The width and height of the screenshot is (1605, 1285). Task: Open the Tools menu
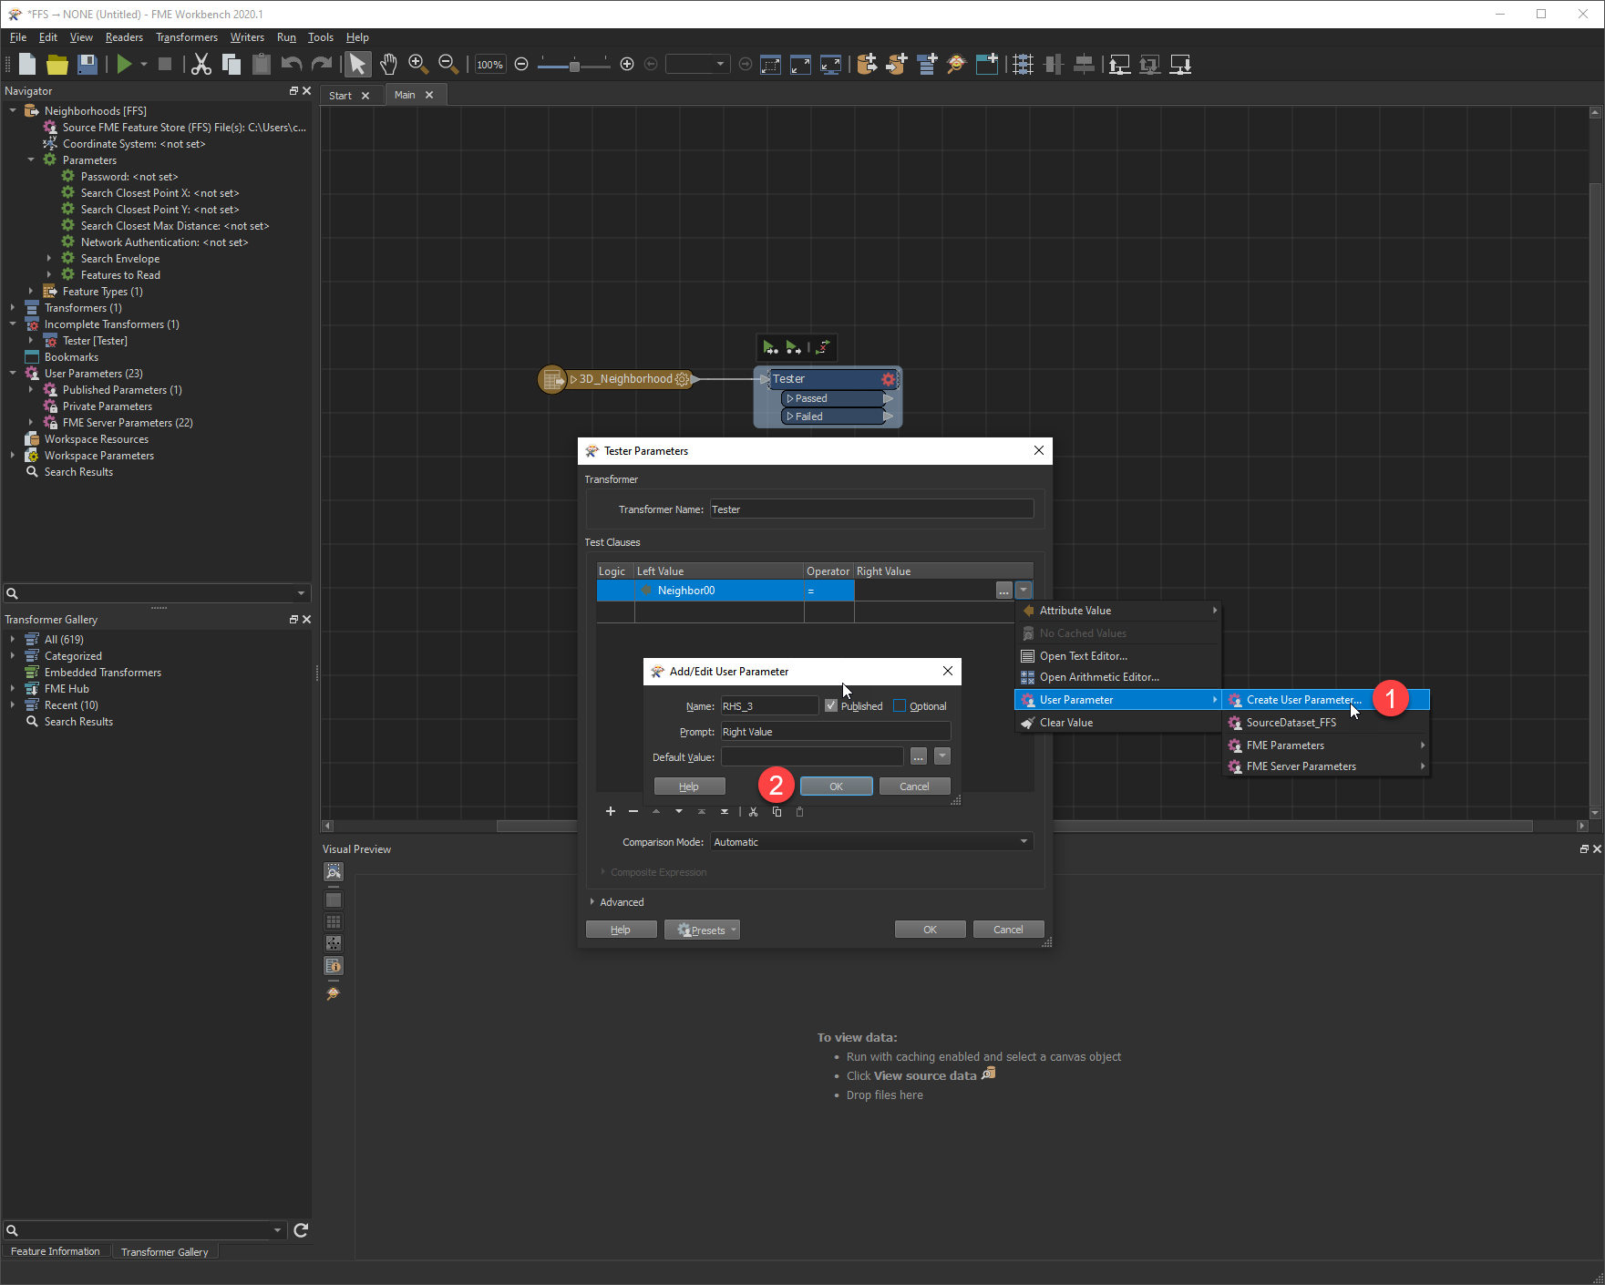point(321,37)
